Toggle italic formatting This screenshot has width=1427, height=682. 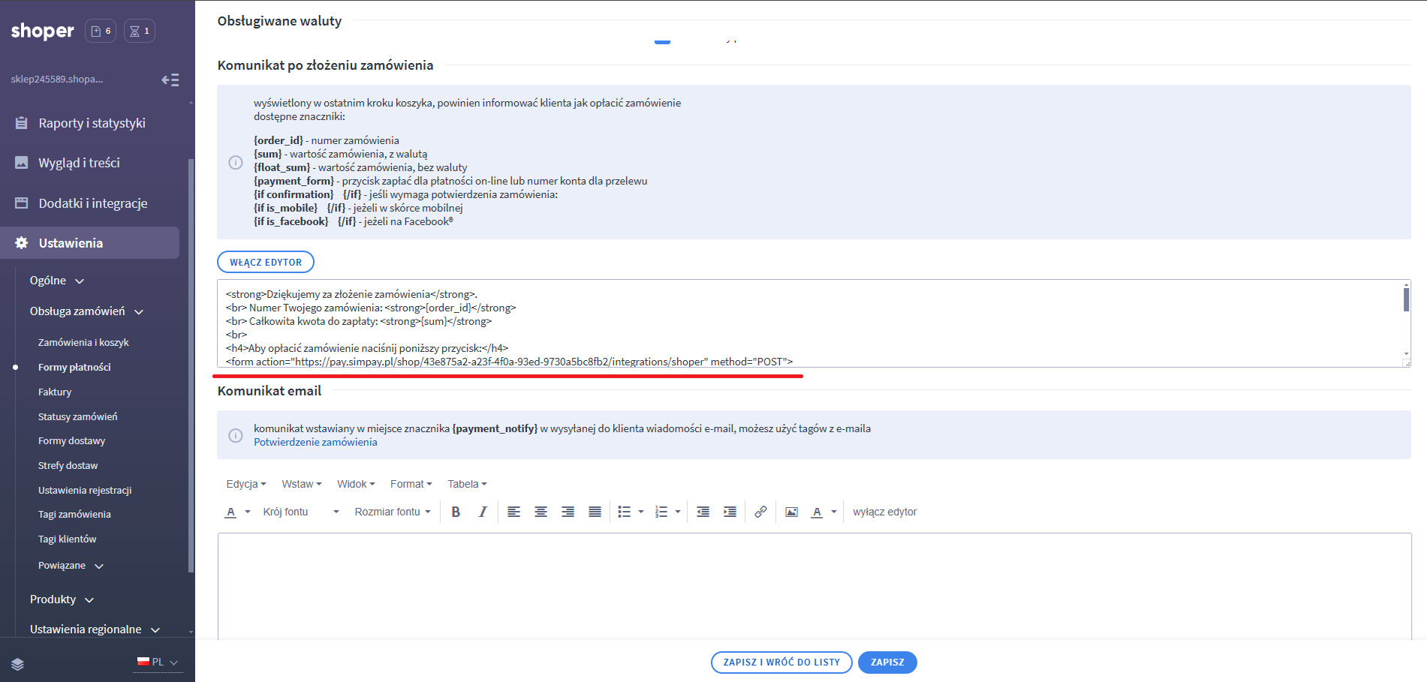coord(483,512)
